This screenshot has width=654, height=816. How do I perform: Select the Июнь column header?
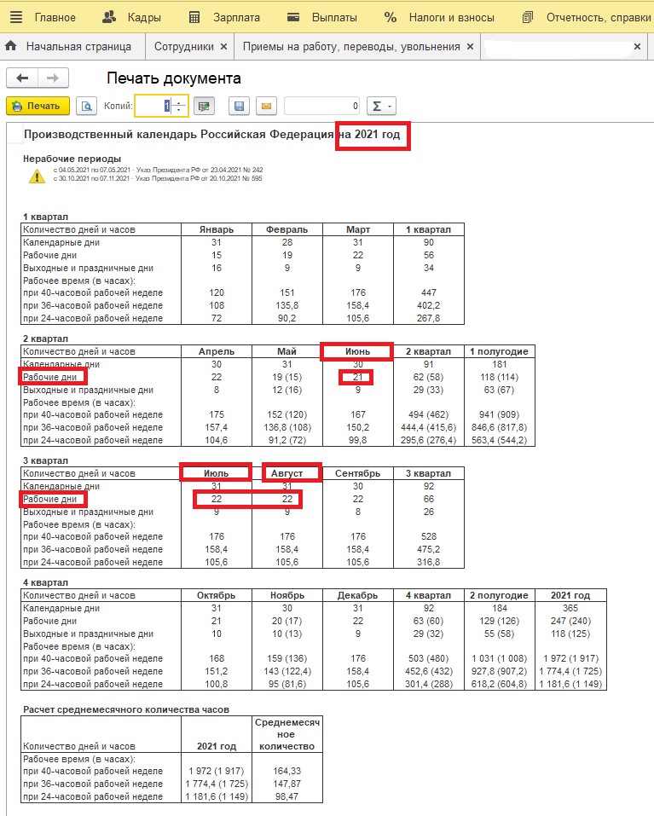358,351
